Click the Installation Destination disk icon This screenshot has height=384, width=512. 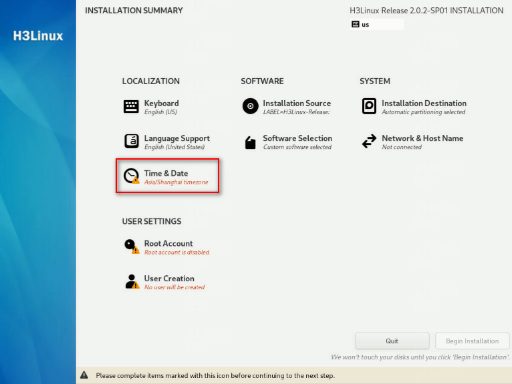370,106
